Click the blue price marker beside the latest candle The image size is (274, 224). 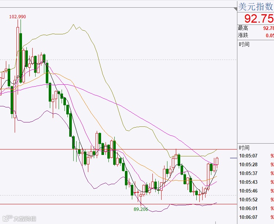coord(233,158)
